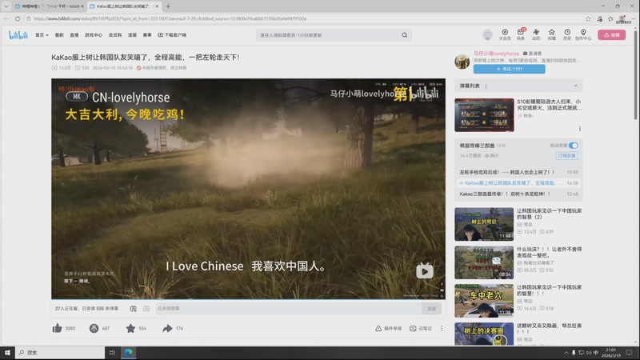The image size is (640, 360).
Task: Open the 首页 dropdown menu
Action: (42, 35)
